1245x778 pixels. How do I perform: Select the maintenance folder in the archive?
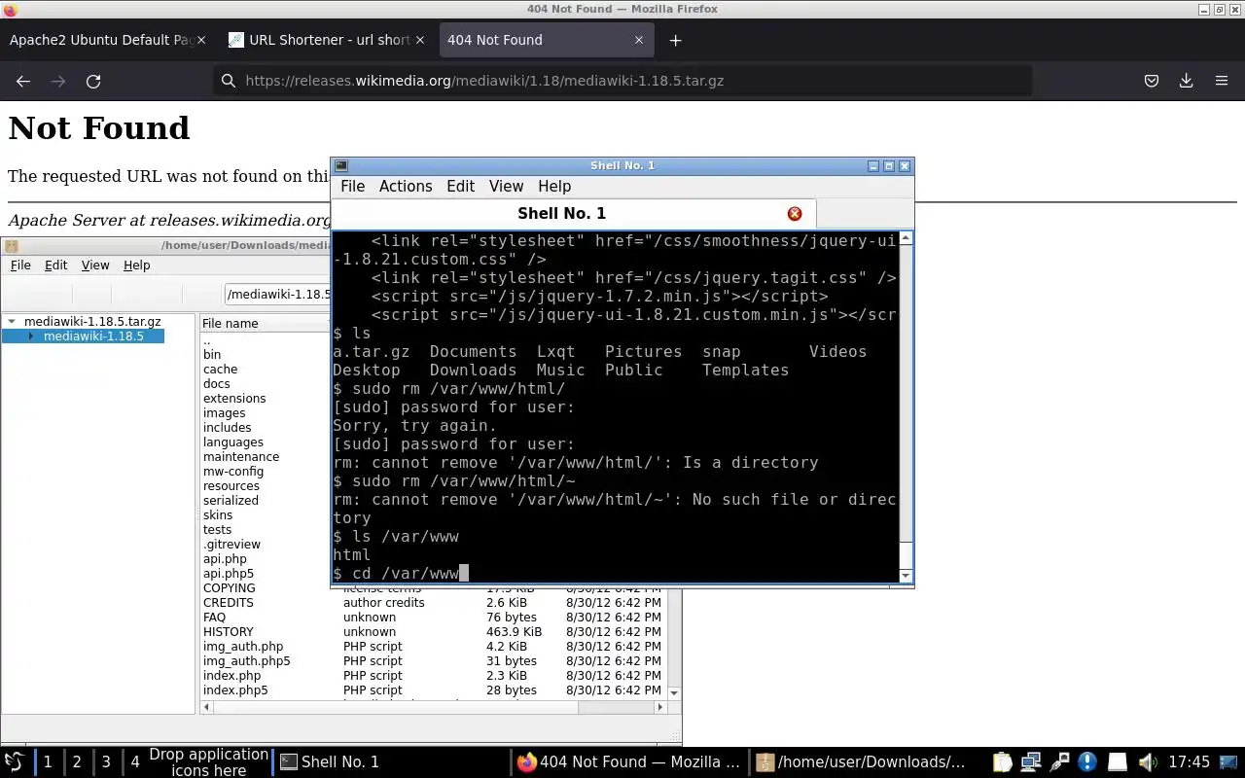241,457
